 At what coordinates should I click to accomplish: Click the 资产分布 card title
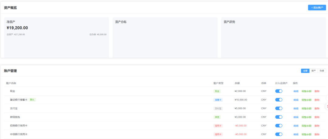pos(121,22)
